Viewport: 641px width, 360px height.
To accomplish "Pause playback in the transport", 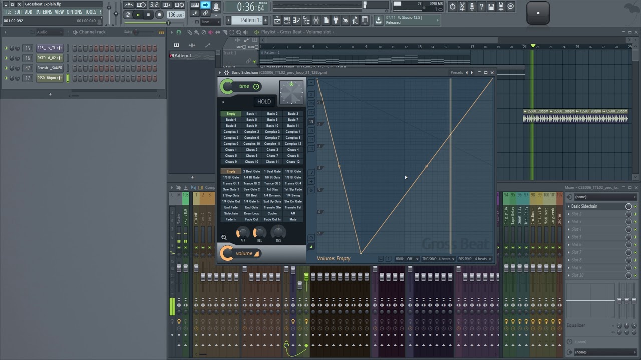I will [x=138, y=15].
